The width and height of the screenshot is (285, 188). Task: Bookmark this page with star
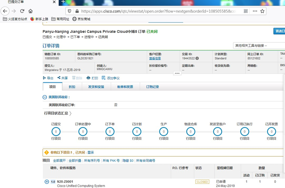[x=262, y=11]
